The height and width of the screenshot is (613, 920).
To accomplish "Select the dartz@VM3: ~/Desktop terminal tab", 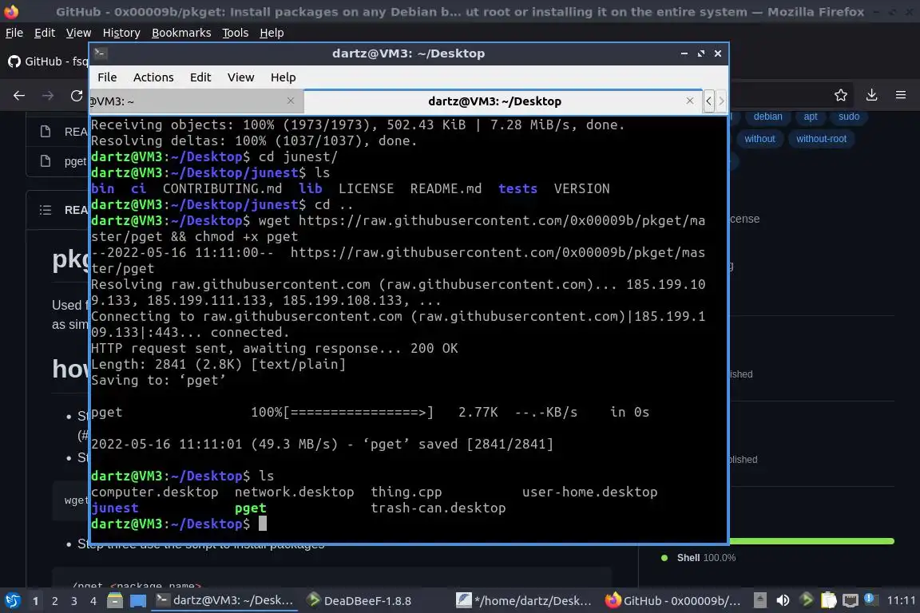I will (503, 101).
